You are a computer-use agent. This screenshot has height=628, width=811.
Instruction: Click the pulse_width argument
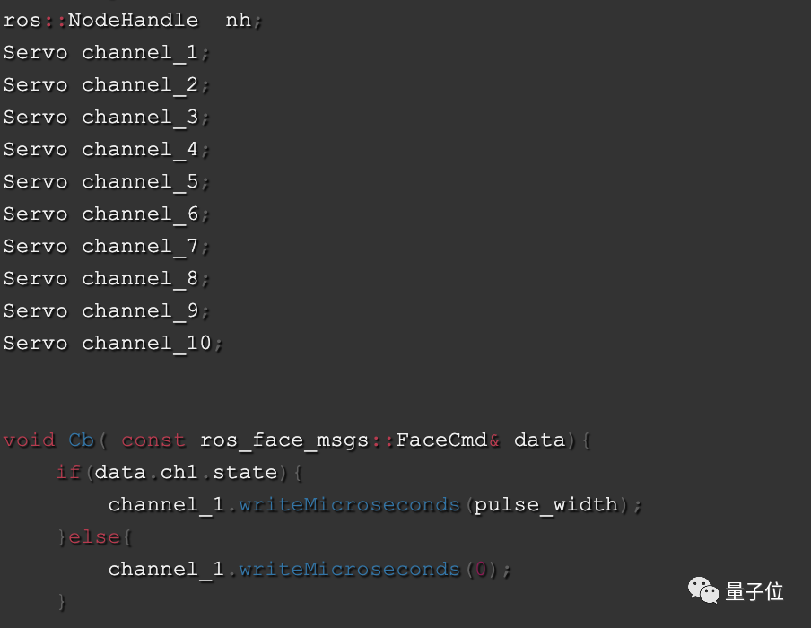click(545, 504)
